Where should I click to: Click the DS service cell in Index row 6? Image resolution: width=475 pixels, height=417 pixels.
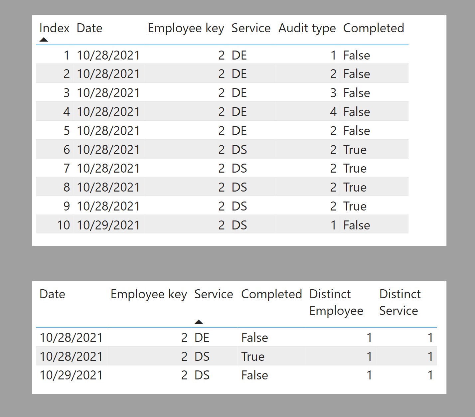pos(239,150)
